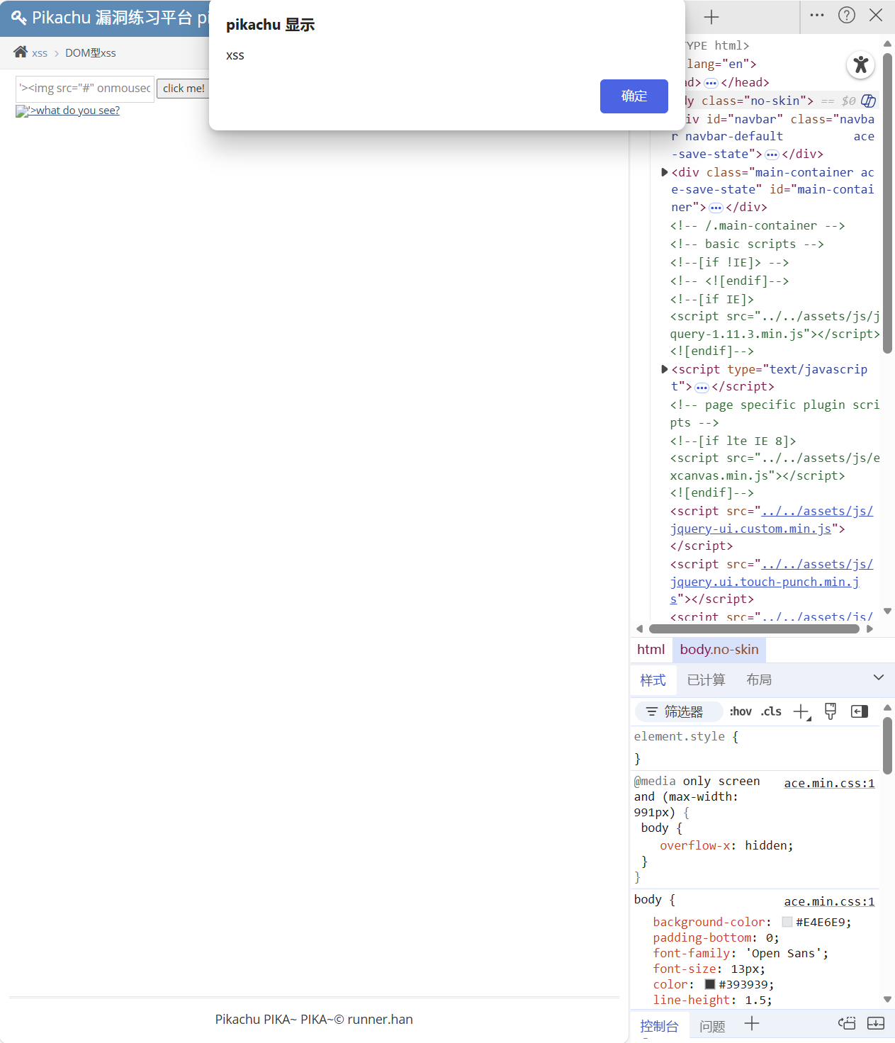Confirm the alert with 确定 button
This screenshot has height=1043, width=895.
click(x=634, y=96)
